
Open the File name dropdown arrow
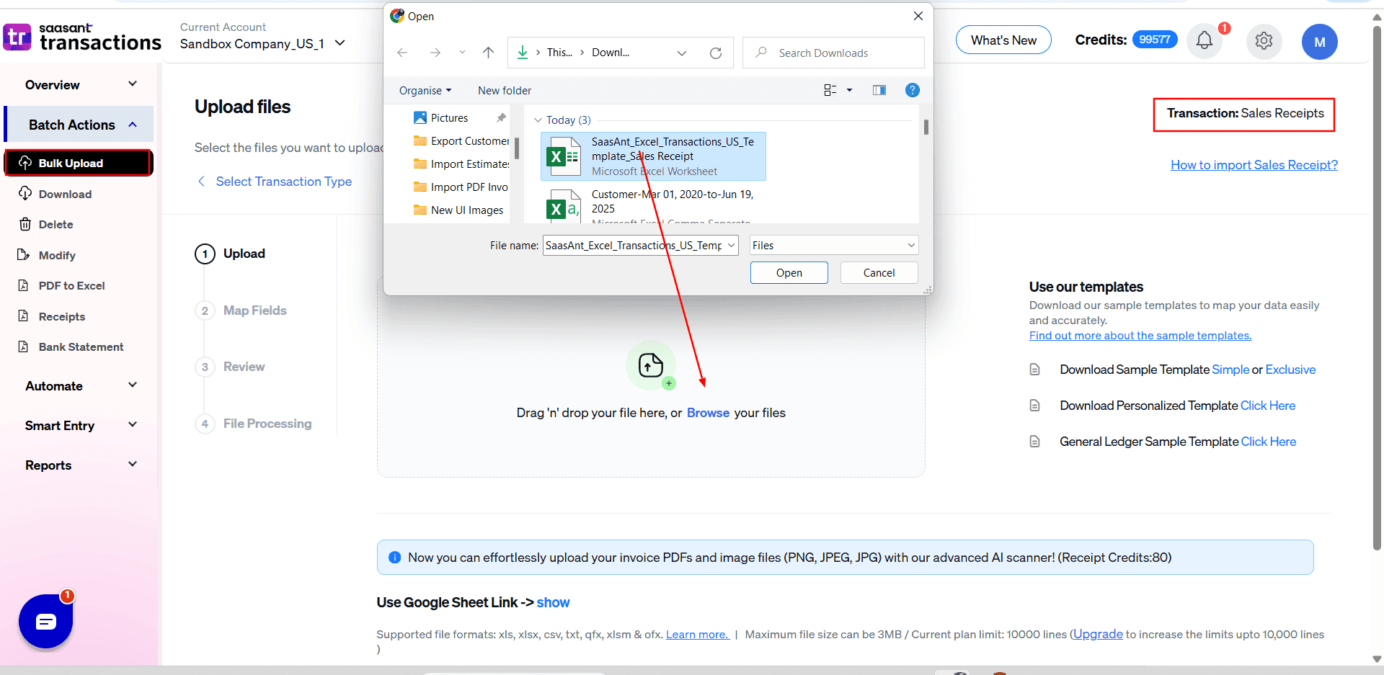(731, 245)
